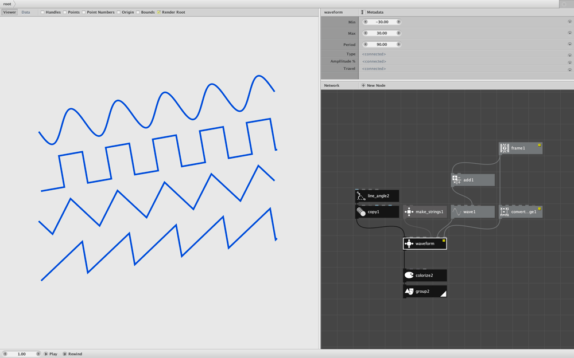Image resolution: width=574 pixels, height=358 pixels.
Task: Select the add1 math node icon
Action: pos(456,180)
